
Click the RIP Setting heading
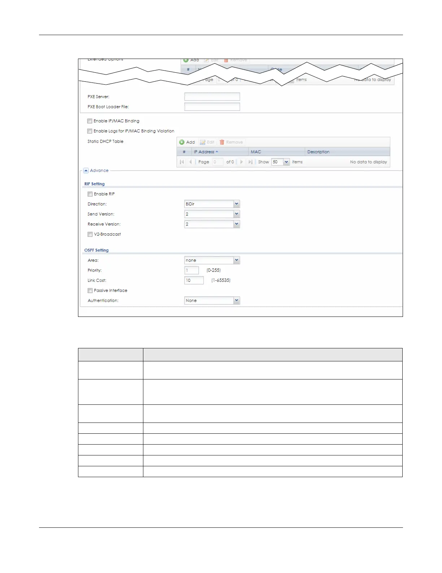pyautogui.click(x=95, y=184)
